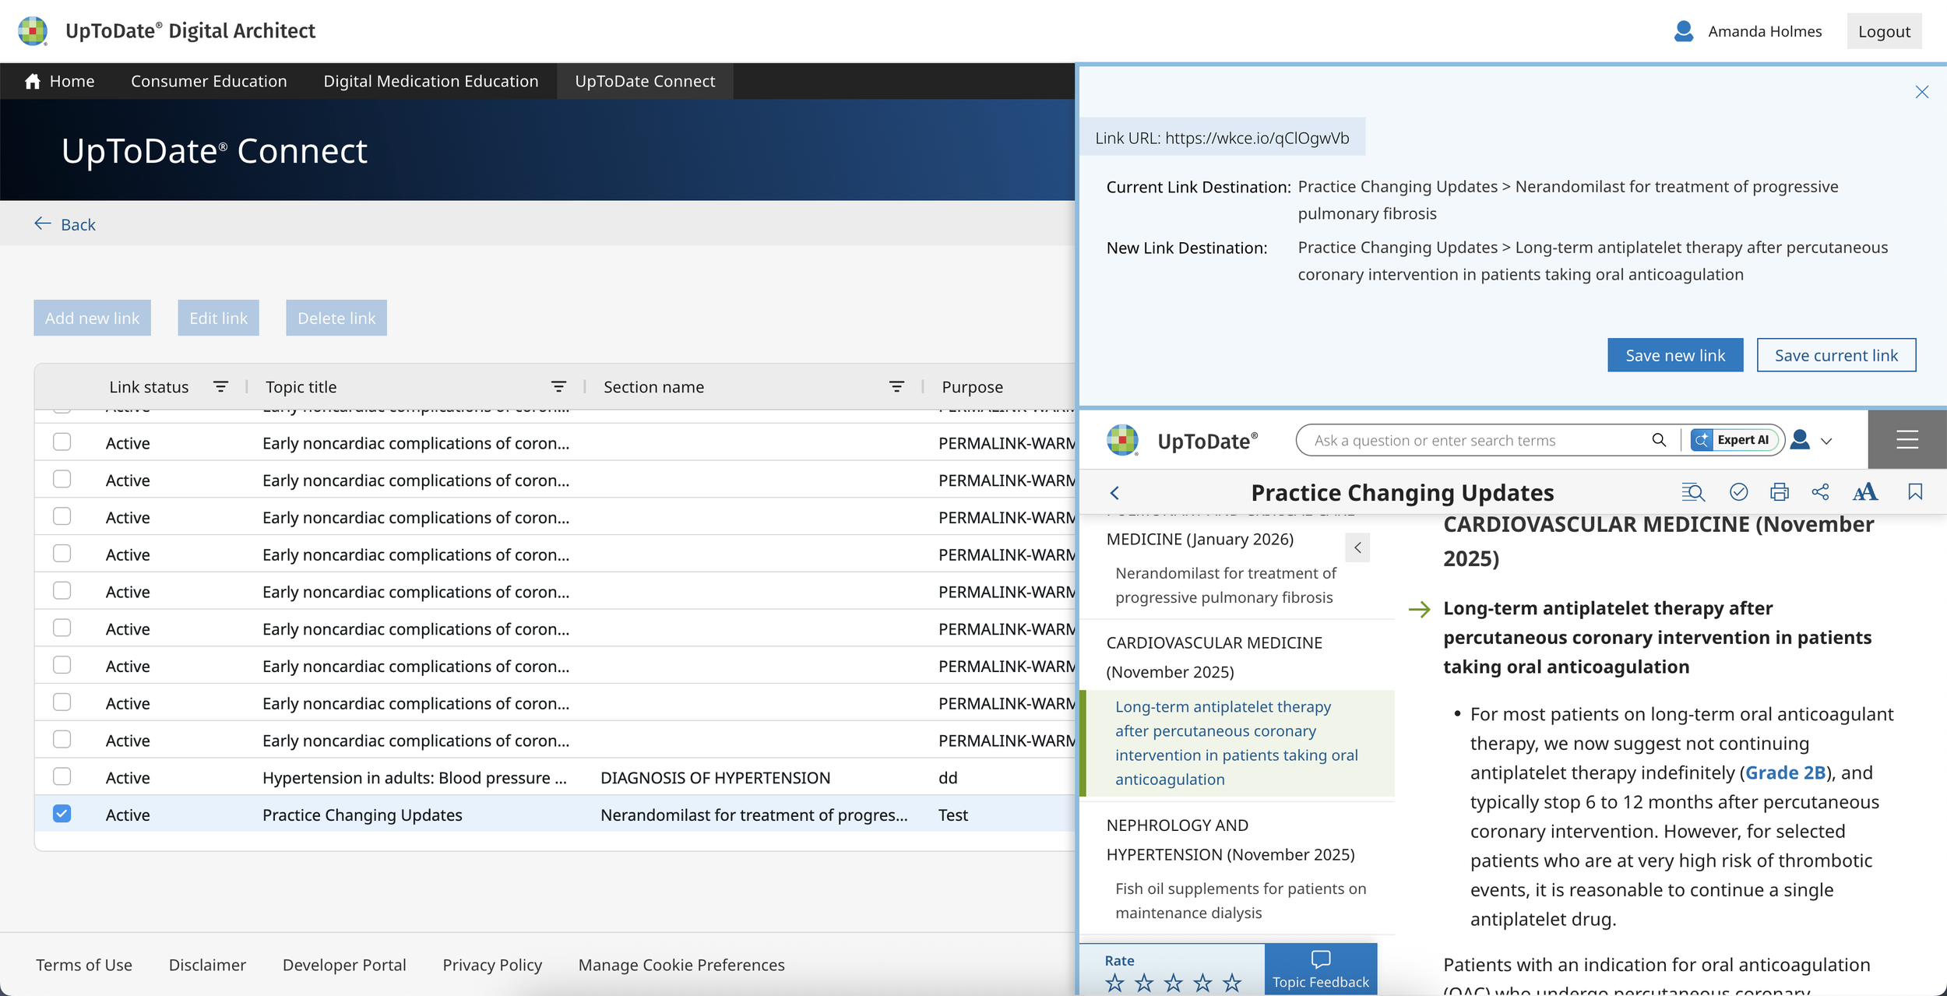Click Manage Cookie Preferences
The image size is (1947, 996).
[x=681, y=965]
